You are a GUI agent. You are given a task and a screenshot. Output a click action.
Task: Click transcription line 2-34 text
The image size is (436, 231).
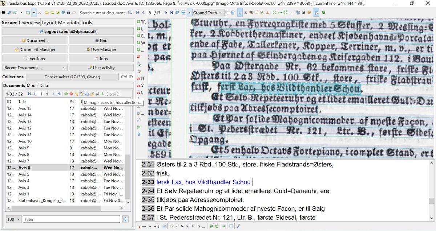(243, 191)
